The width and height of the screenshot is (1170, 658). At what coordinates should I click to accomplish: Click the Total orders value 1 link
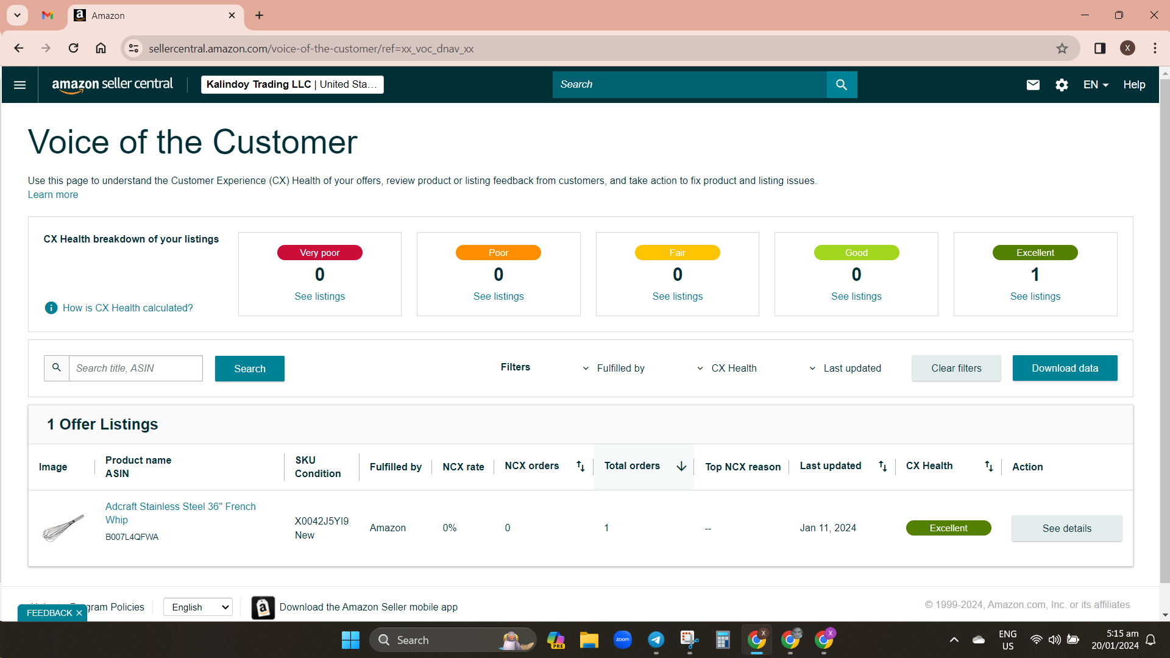(x=606, y=528)
